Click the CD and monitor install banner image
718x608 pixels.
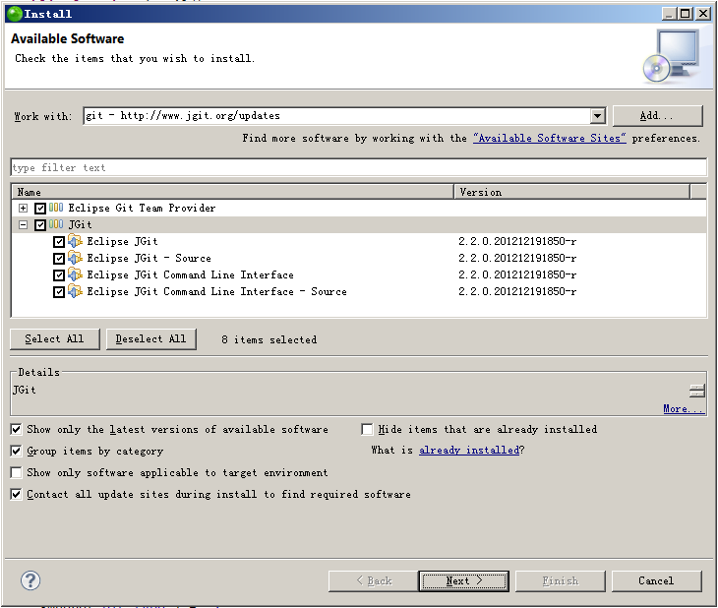672,57
